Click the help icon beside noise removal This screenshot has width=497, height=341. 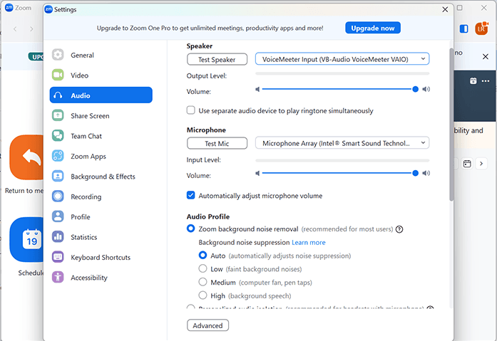[399, 229]
